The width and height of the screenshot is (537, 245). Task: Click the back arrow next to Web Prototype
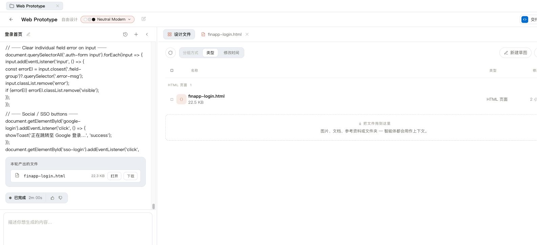(x=11, y=20)
